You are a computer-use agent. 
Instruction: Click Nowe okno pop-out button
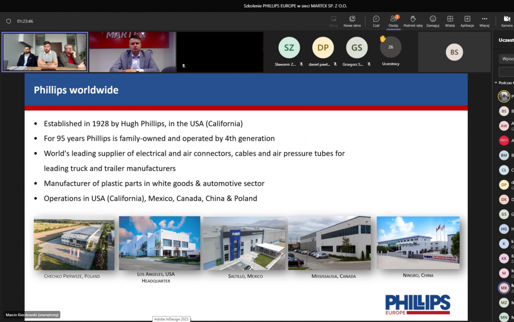click(x=352, y=21)
